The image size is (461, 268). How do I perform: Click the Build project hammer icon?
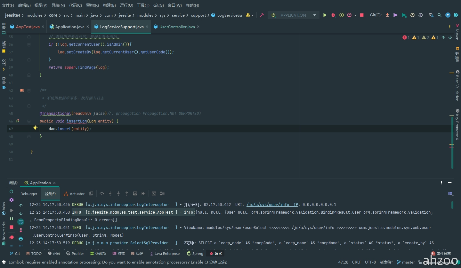[262, 15]
